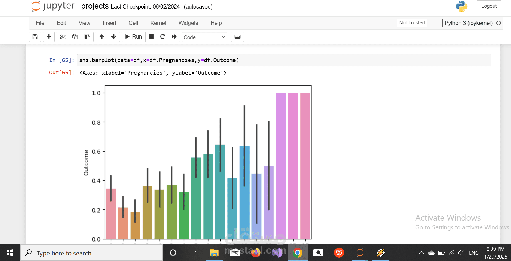Paste cell from clipboard
Image resolution: width=511 pixels, height=261 pixels.
[87, 37]
